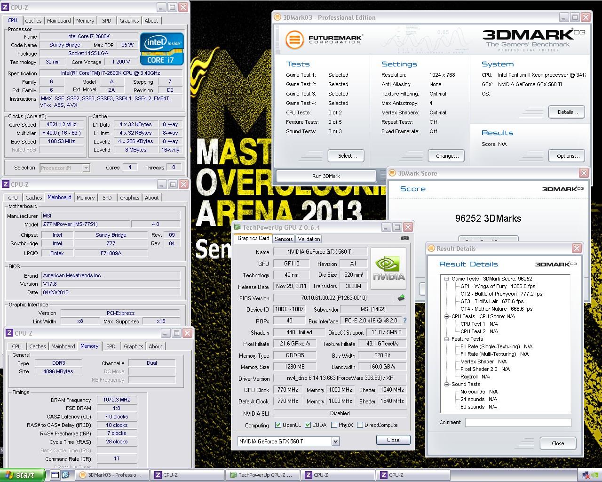The width and height of the screenshot is (602, 482).
Task: Click the DRAM Frequency value 1072.3 MHz
Action: (x=116, y=400)
